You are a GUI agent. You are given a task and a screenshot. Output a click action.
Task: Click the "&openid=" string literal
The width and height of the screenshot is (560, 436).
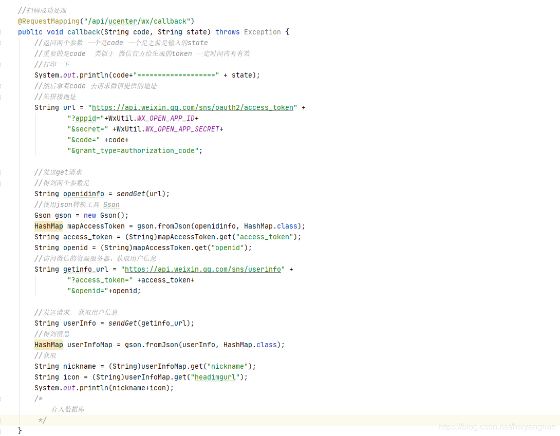click(x=87, y=291)
